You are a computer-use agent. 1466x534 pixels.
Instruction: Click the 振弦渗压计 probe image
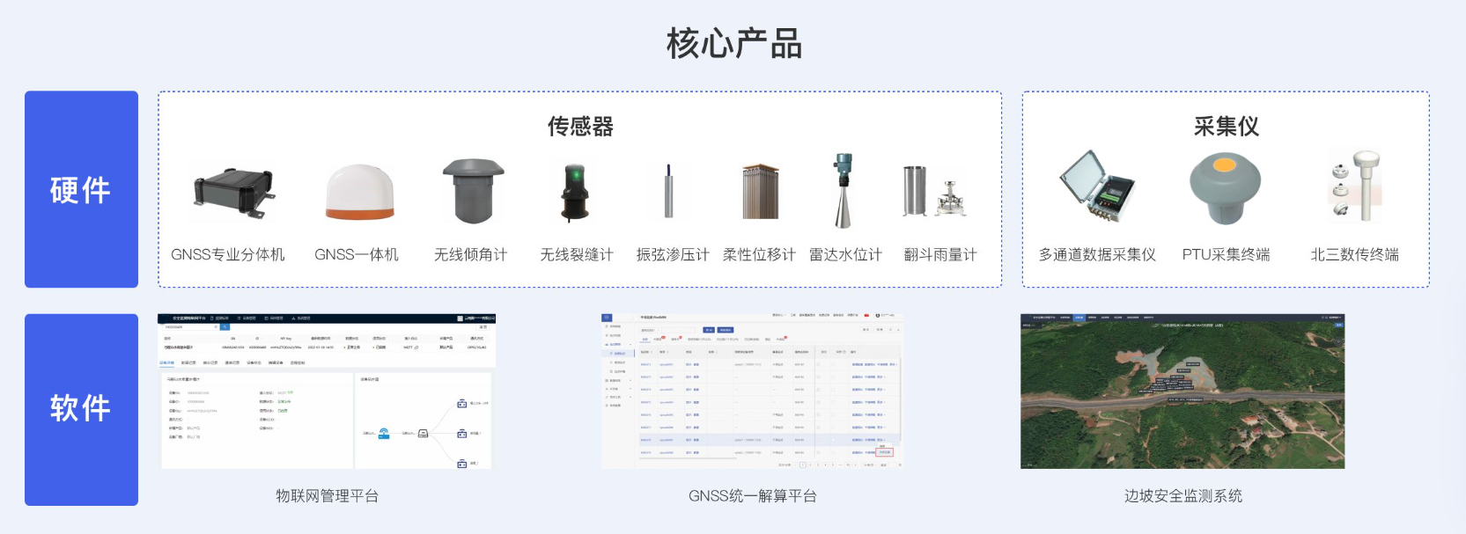669,191
